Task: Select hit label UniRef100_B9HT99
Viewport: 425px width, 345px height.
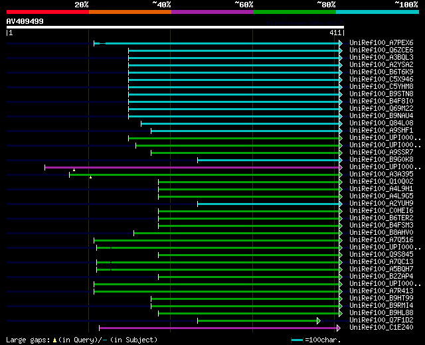Action: pos(381,299)
